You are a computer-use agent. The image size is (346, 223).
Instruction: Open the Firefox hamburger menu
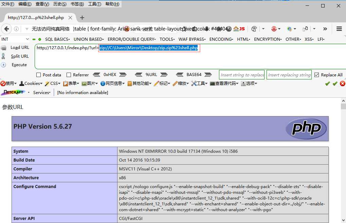coord(339,29)
